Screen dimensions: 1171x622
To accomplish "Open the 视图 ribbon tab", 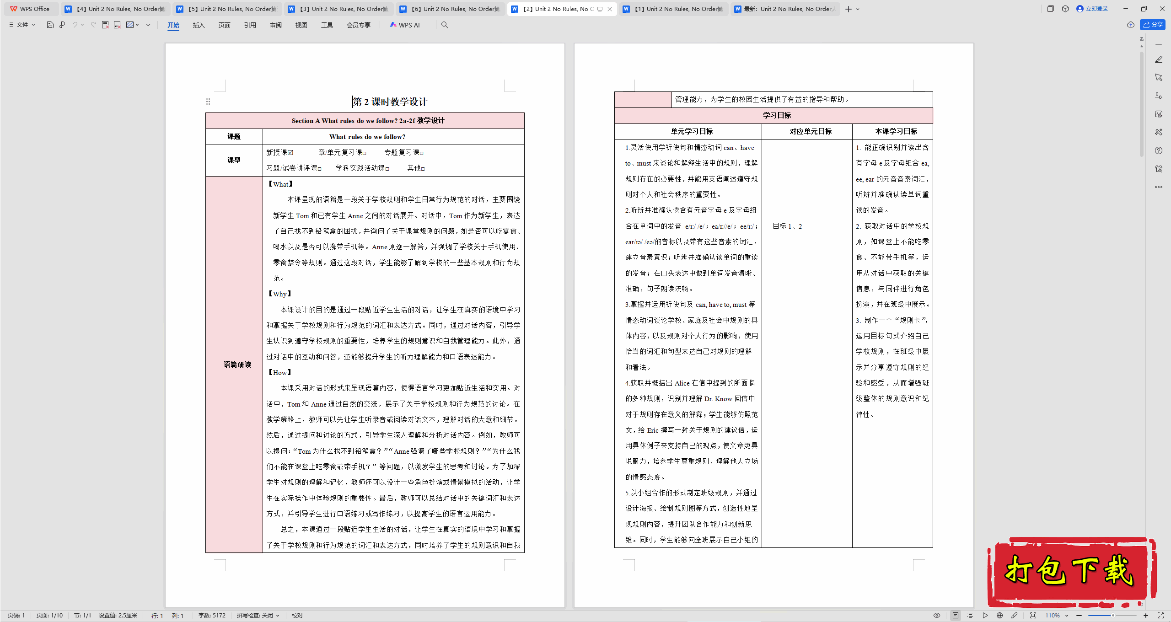I will coord(301,25).
